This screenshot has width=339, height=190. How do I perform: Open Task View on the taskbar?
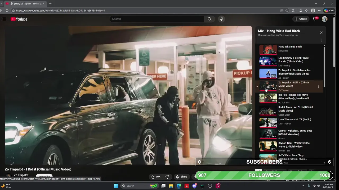pyautogui.click(x=163, y=186)
